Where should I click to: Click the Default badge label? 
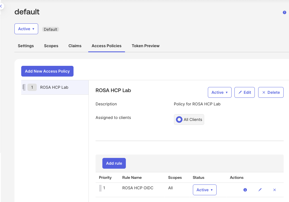click(51, 29)
